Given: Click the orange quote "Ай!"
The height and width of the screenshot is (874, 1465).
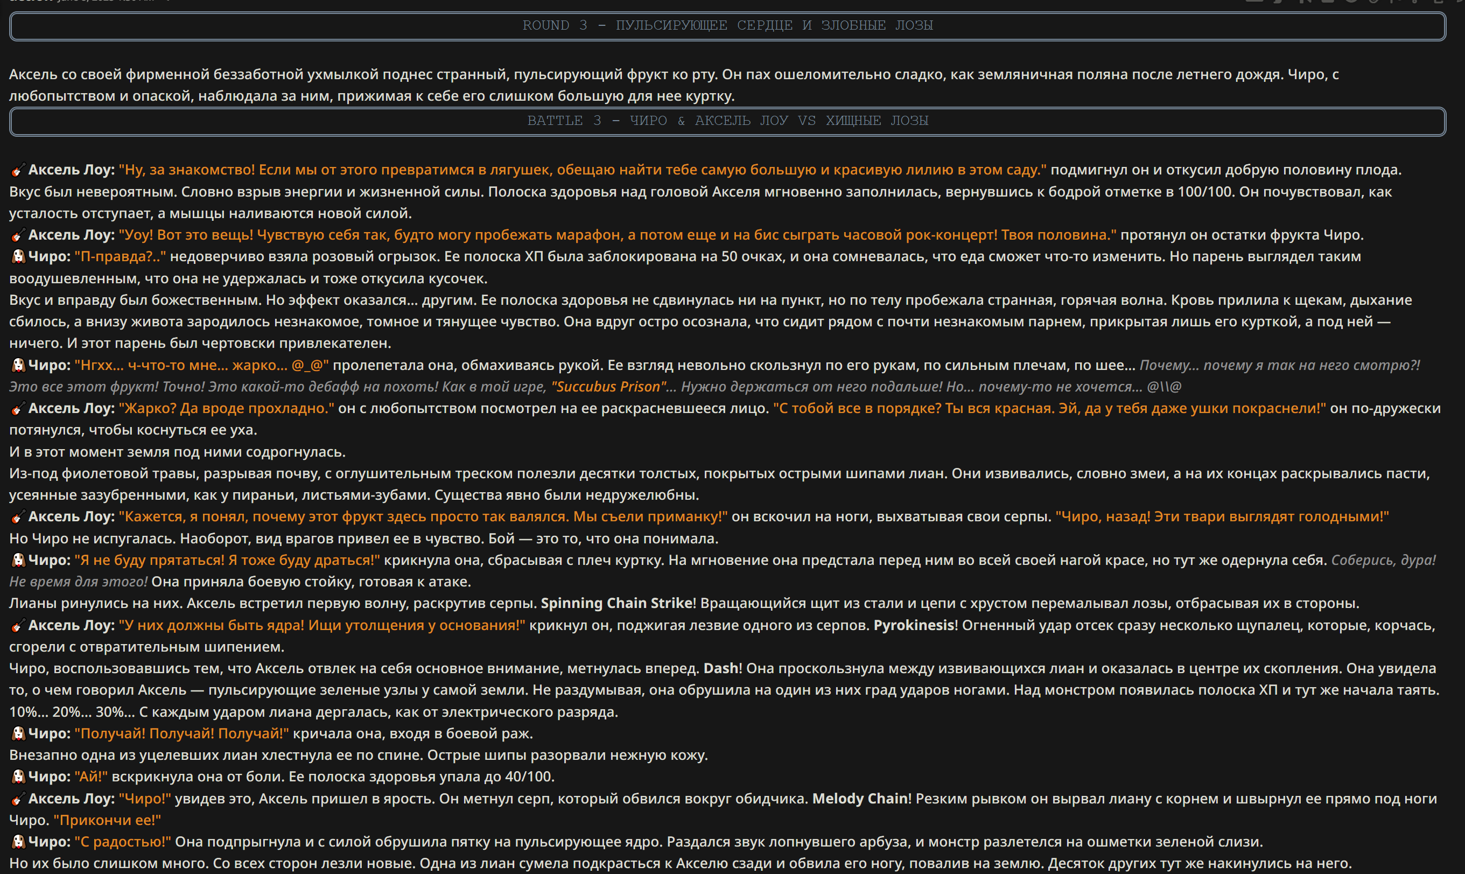Looking at the screenshot, I should (92, 777).
